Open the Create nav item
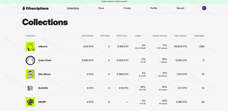This screenshot has height=111, width=228. (127, 8)
